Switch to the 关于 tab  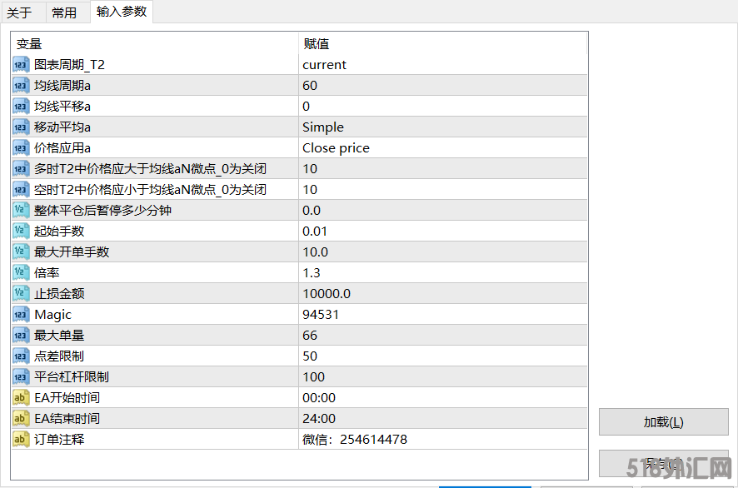click(19, 12)
